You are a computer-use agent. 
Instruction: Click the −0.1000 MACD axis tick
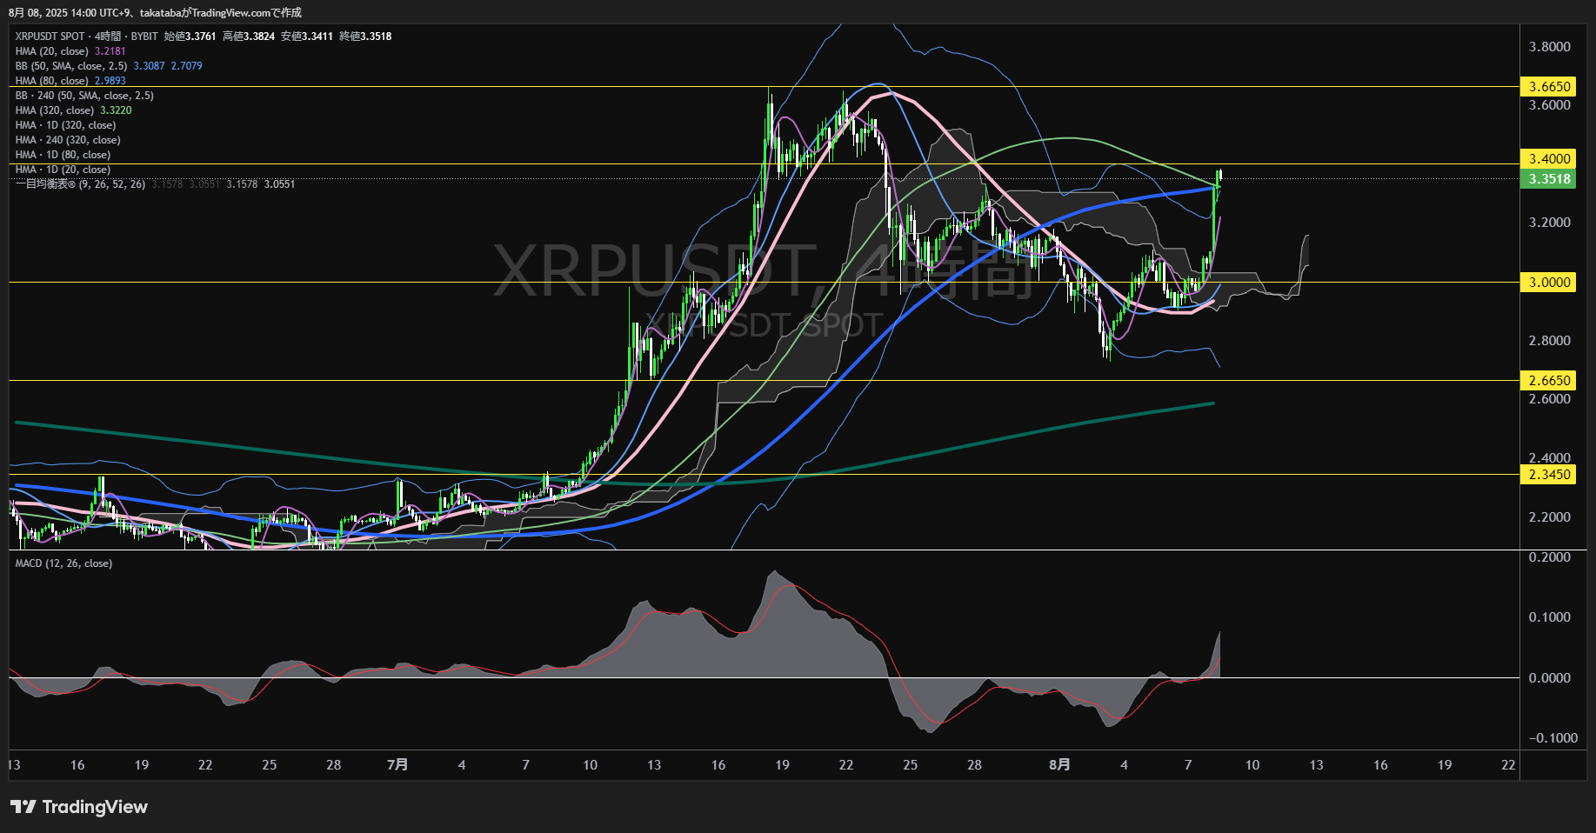[1553, 738]
